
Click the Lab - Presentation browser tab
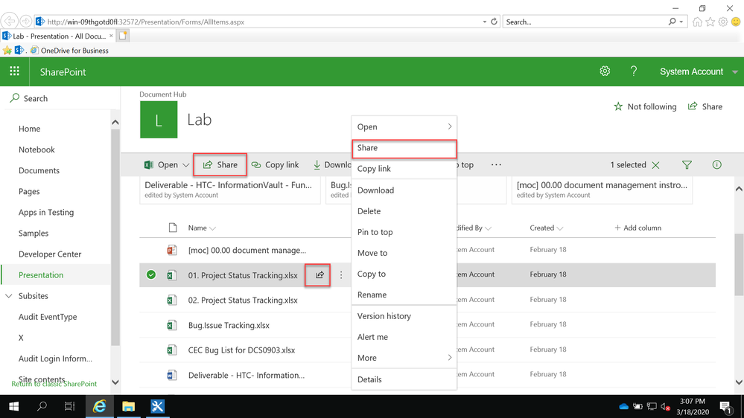pos(58,36)
